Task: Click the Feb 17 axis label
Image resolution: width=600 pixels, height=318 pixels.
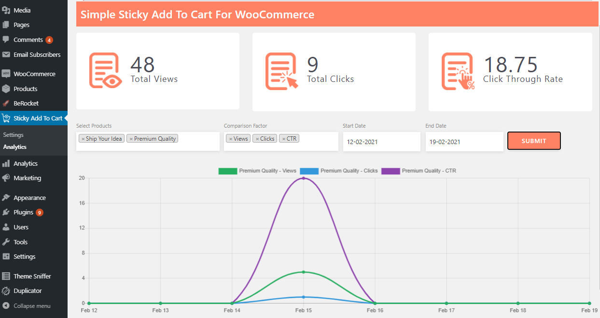Action: coord(446,311)
